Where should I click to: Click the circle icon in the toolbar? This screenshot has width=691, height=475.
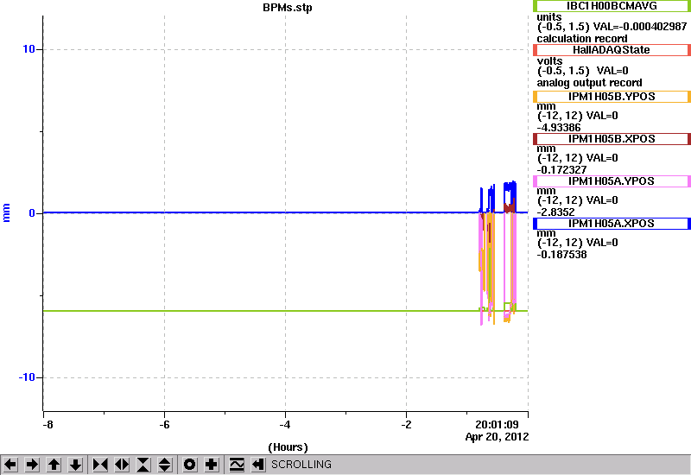190,465
